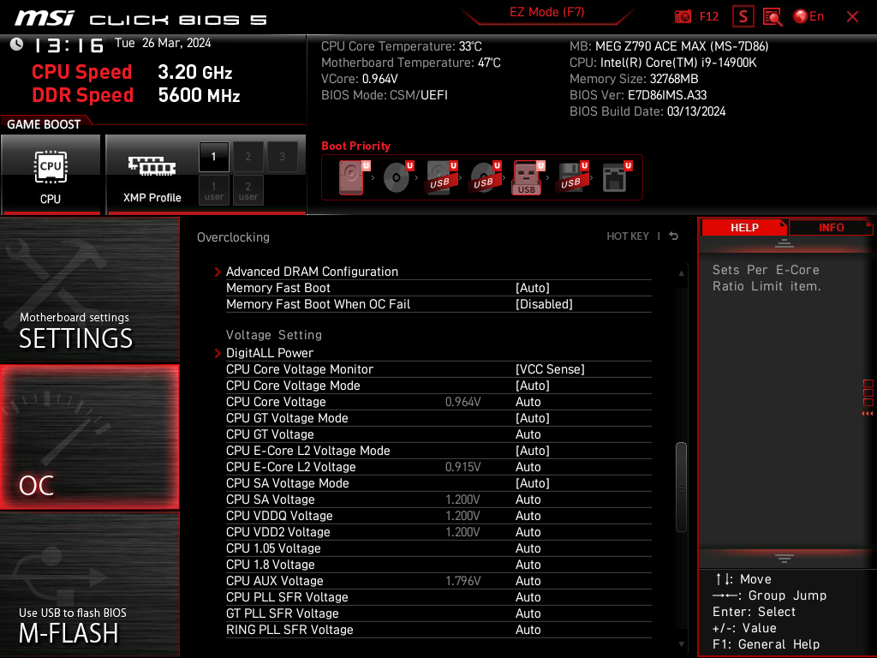Open the M-FLASH section
This screenshot has width=877, height=658.
click(89, 584)
